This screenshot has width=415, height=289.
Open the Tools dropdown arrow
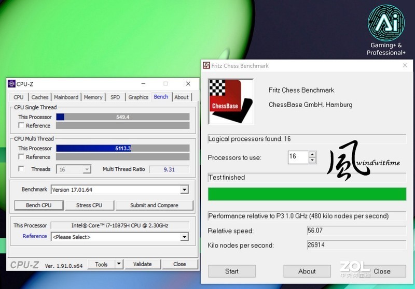tap(119, 264)
